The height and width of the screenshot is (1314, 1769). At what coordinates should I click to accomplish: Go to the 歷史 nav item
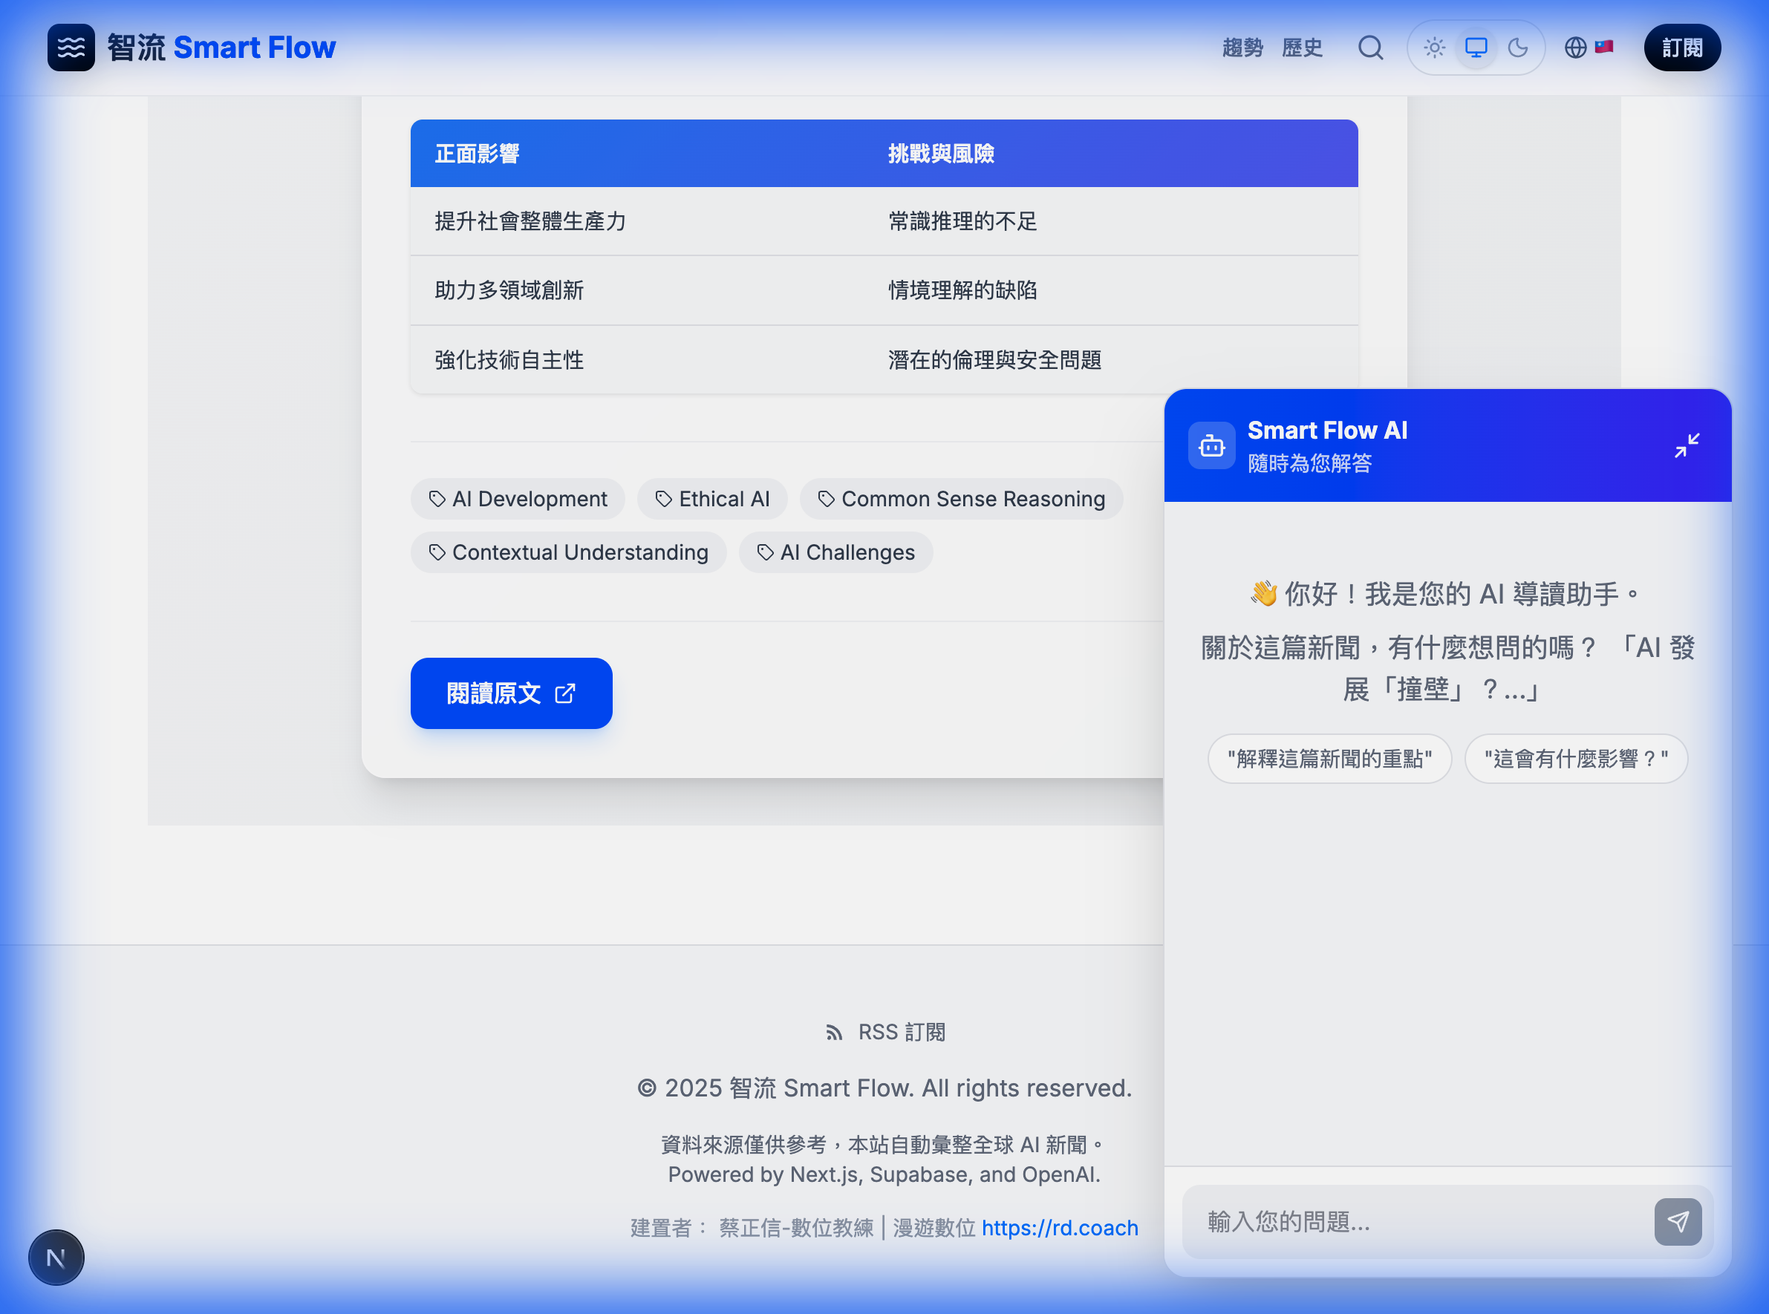click(1302, 48)
